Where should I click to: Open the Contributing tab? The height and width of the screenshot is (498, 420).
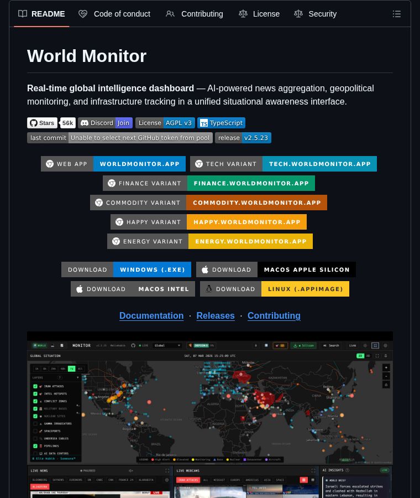195,14
